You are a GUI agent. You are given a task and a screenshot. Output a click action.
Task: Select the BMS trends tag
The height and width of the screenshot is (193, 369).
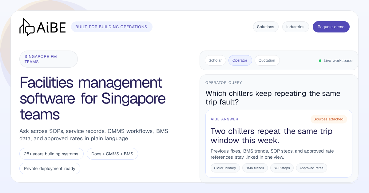(255, 168)
